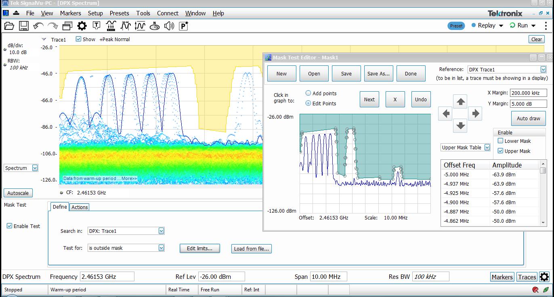The width and height of the screenshot is (554, 297).
Task: Shift mask right with the right arrow
Action: [x=475, y=114]
